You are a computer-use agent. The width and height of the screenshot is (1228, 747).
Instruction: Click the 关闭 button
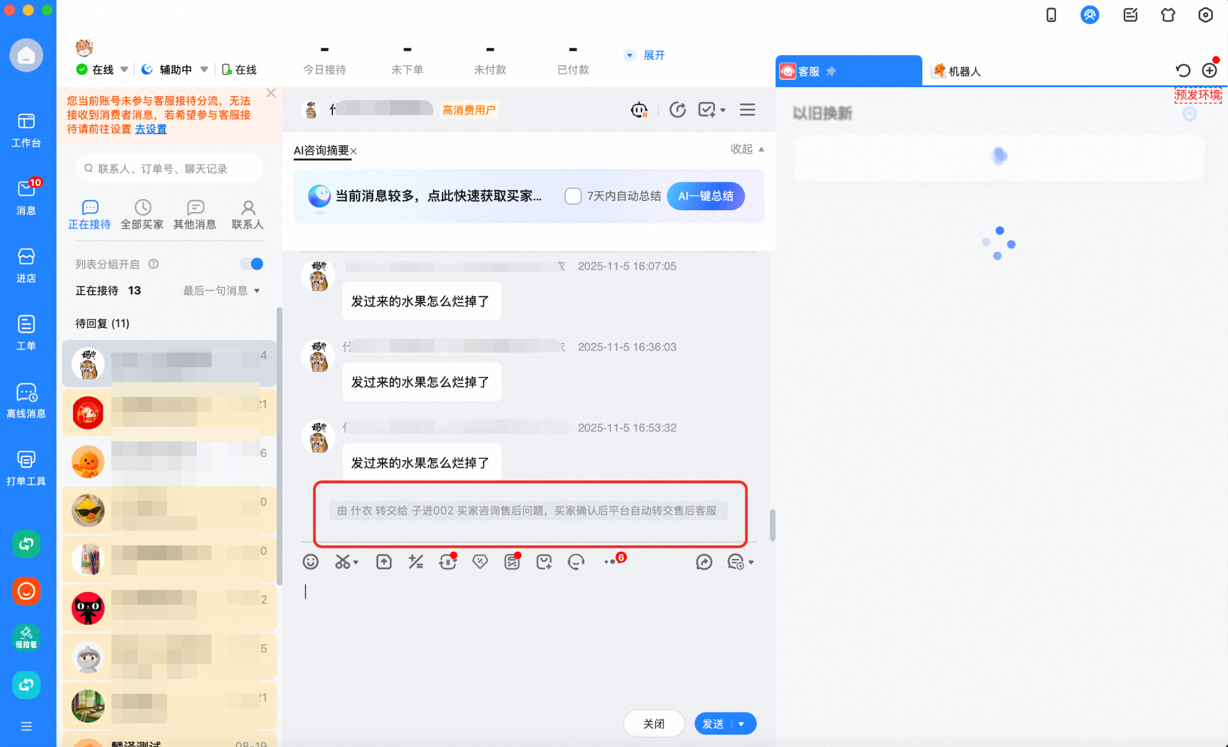(654, 724)
